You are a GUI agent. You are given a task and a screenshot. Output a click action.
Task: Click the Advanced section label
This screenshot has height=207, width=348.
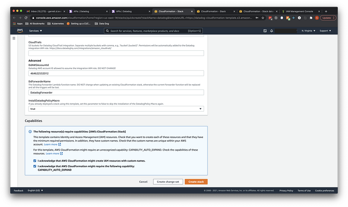pos(35,60)
